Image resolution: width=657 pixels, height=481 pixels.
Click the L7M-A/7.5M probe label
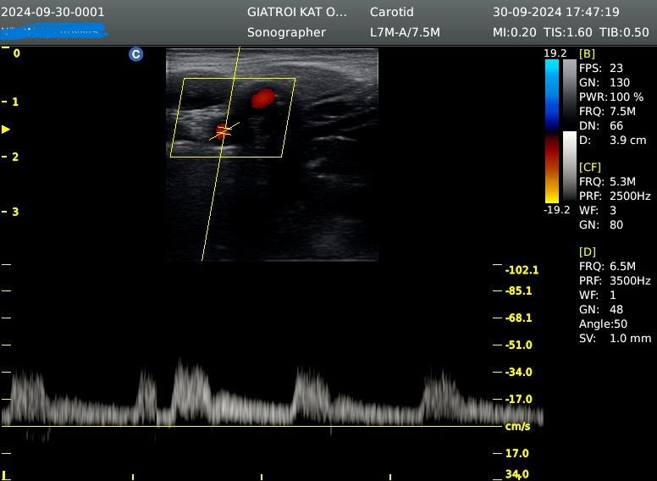405,32
